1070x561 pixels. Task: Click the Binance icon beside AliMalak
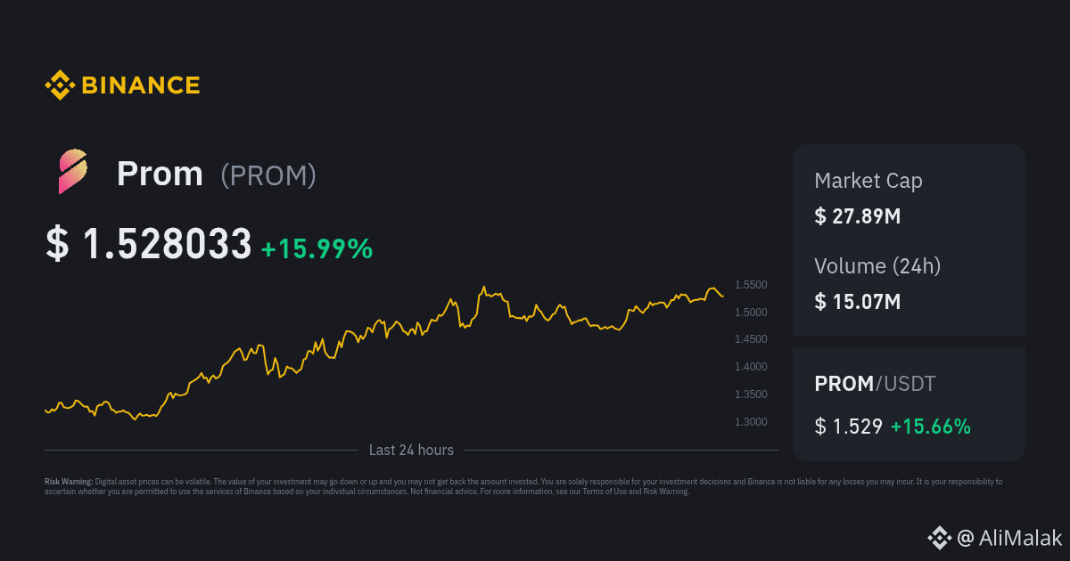click(939, 537)
